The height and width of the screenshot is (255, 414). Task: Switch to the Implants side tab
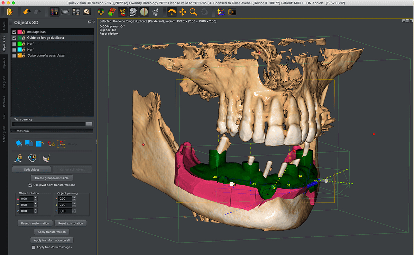4,63
